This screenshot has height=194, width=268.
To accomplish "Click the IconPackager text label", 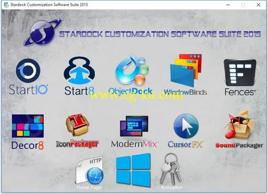I will pyautogui.click(x=77, y=144).
